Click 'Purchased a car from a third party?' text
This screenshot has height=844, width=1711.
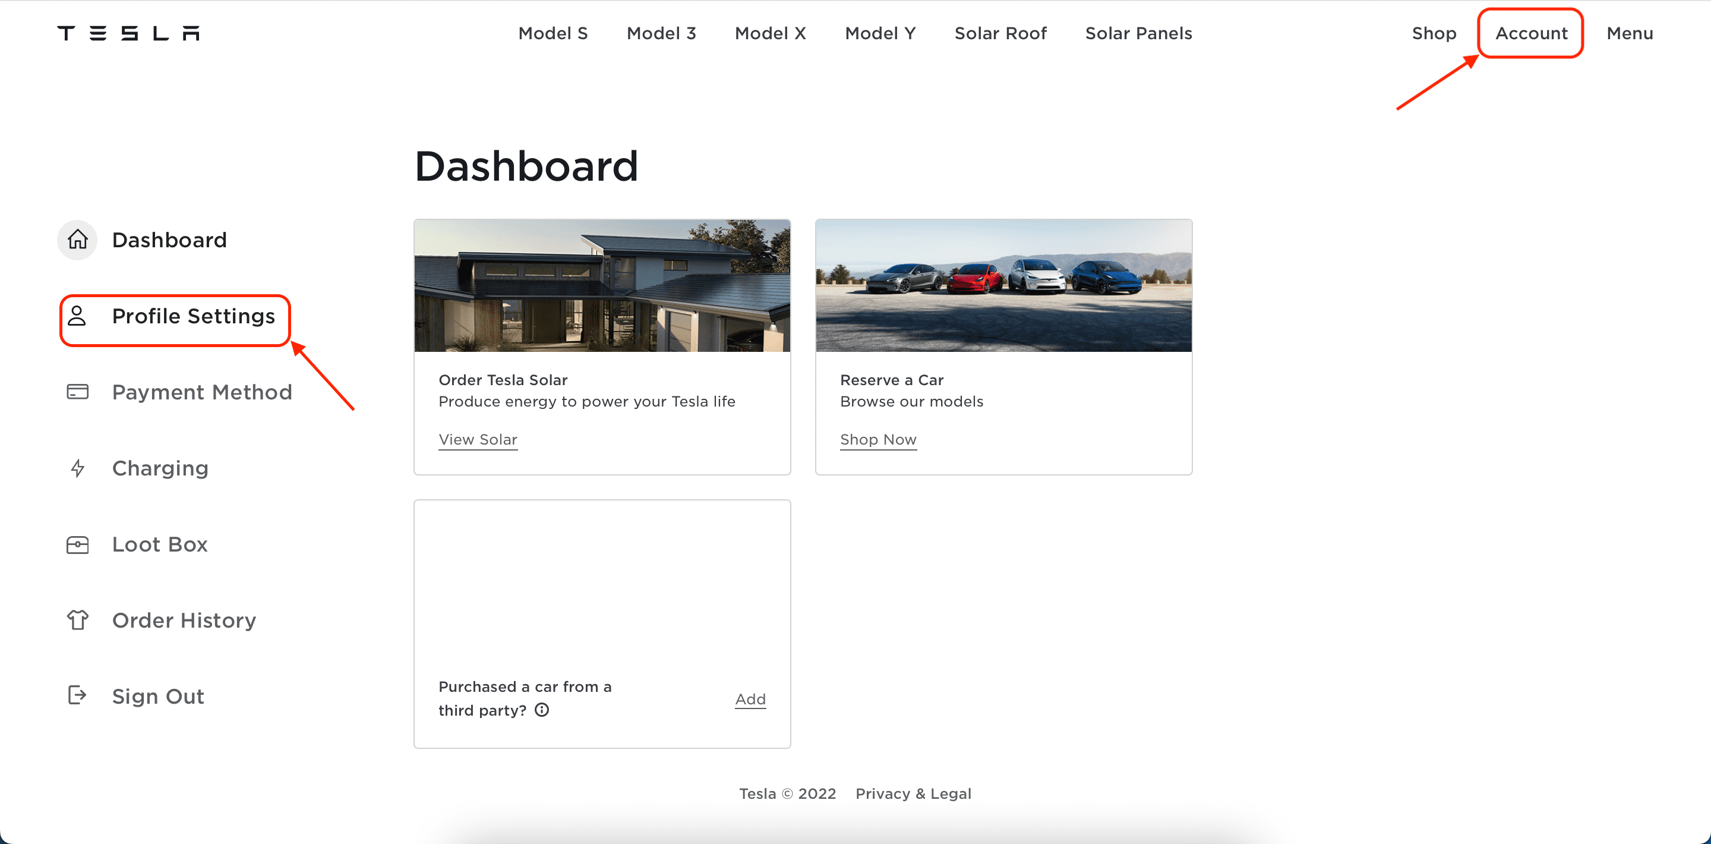click(x=525, y=698)
